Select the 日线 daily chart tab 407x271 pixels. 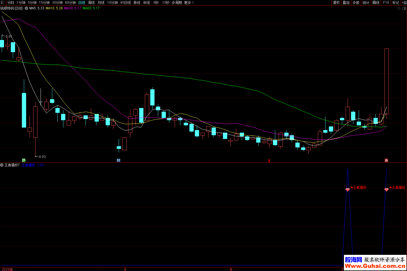click(x=82, y=3)
